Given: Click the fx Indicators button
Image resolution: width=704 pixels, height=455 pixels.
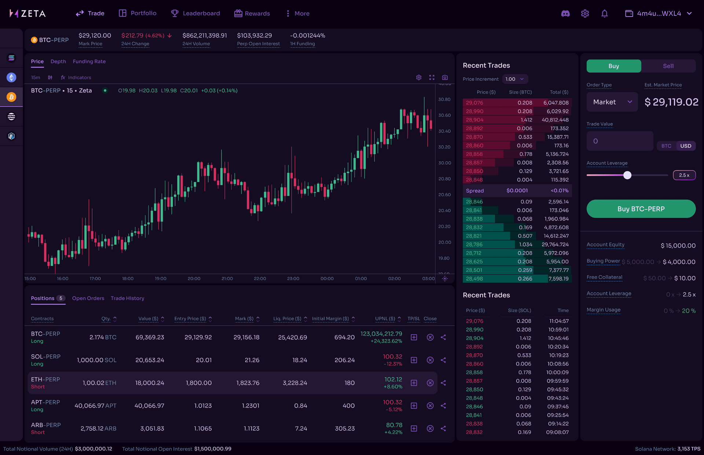Looking at the screenshot, I should 76,77.
